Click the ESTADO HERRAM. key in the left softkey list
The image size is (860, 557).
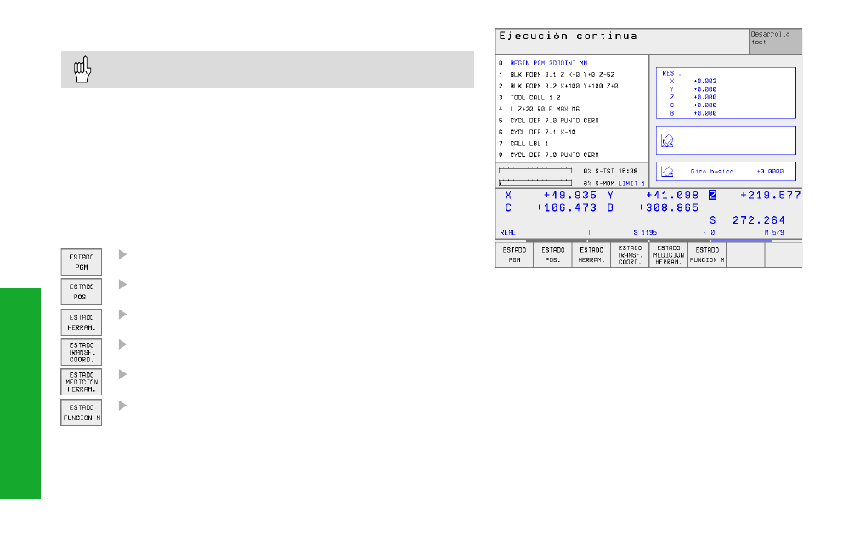[82, 322]
